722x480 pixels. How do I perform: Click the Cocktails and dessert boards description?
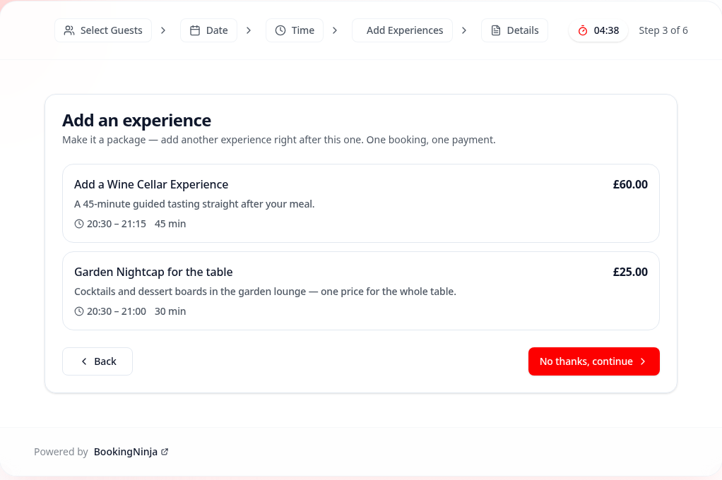coord(265,292)
